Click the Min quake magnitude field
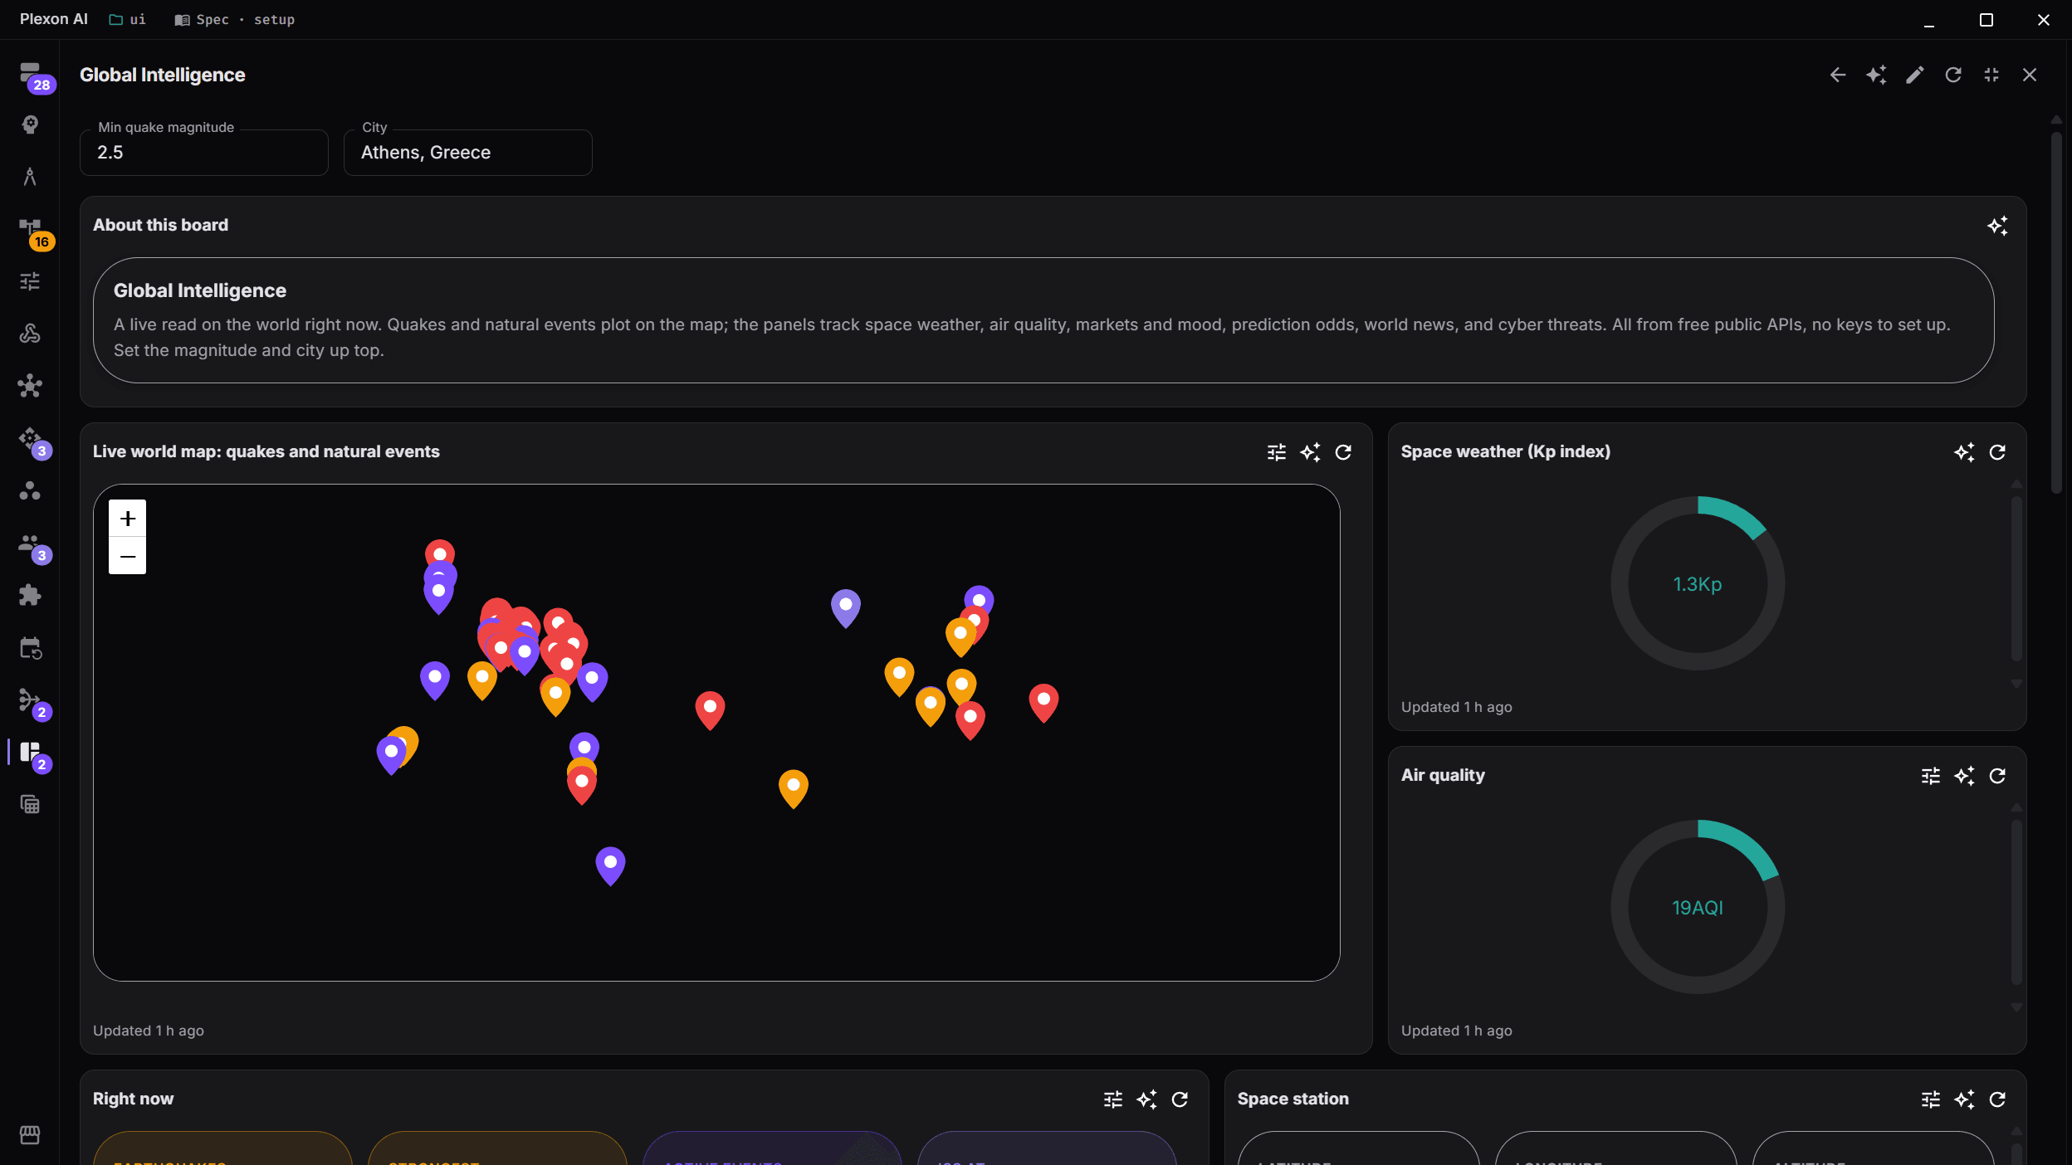 point(204,152)
